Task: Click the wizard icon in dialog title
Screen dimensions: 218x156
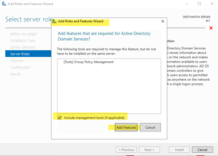Action: click(54, 21)
